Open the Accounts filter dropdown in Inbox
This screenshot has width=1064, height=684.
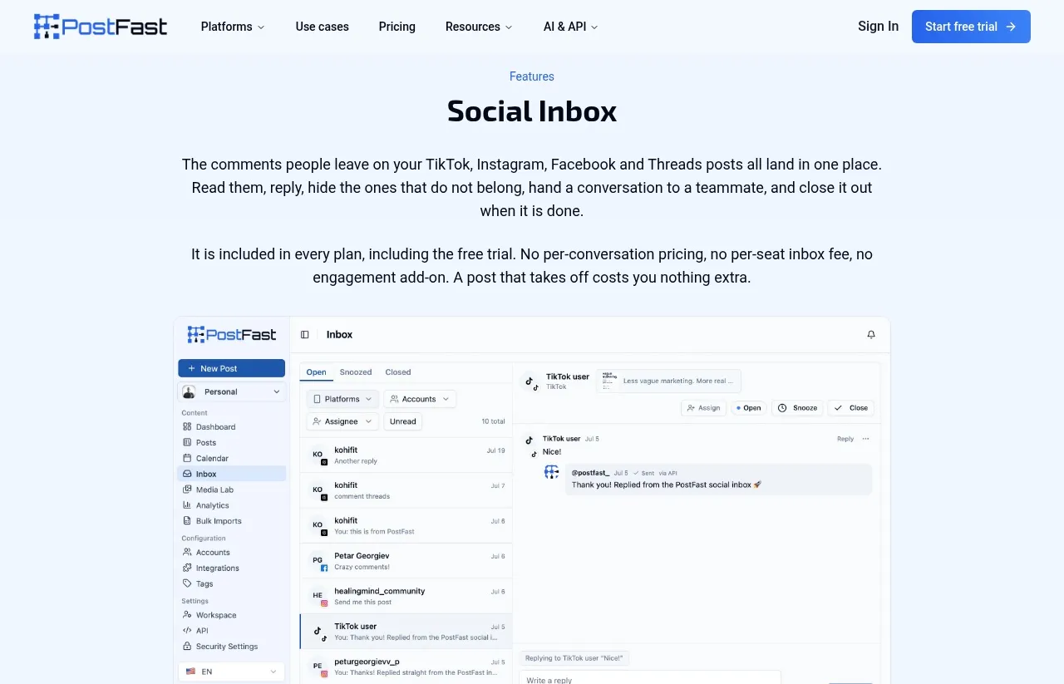[x=420, y=399]
